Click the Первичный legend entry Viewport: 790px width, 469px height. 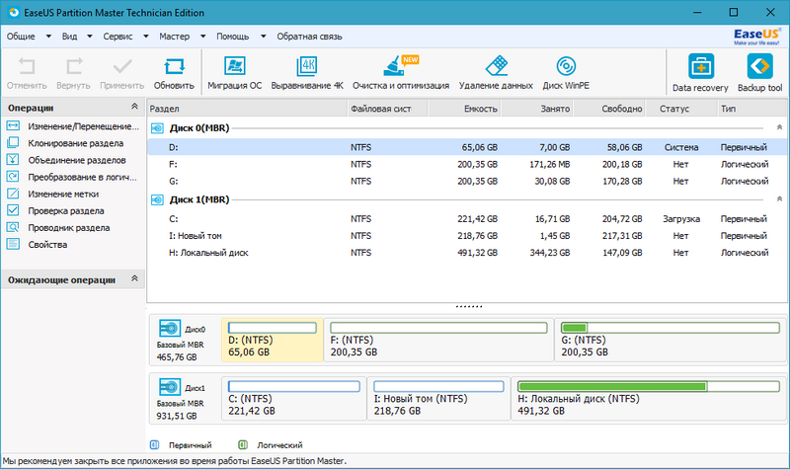(x=182, y=445)
